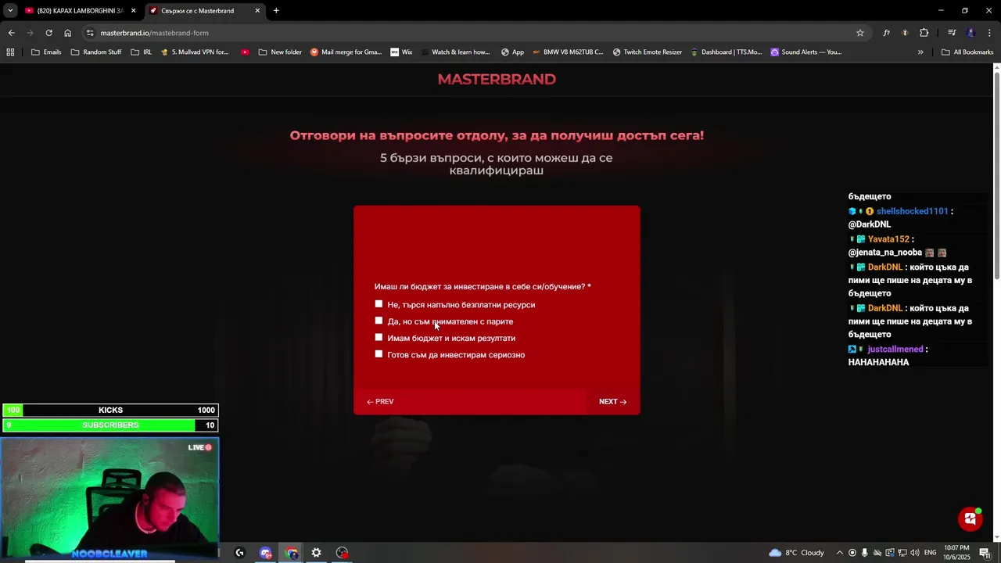This screenshot has width=1001, height=563.
Task: Click the SUBSCRIBERS progress bar
Action: tap(110, 425)
